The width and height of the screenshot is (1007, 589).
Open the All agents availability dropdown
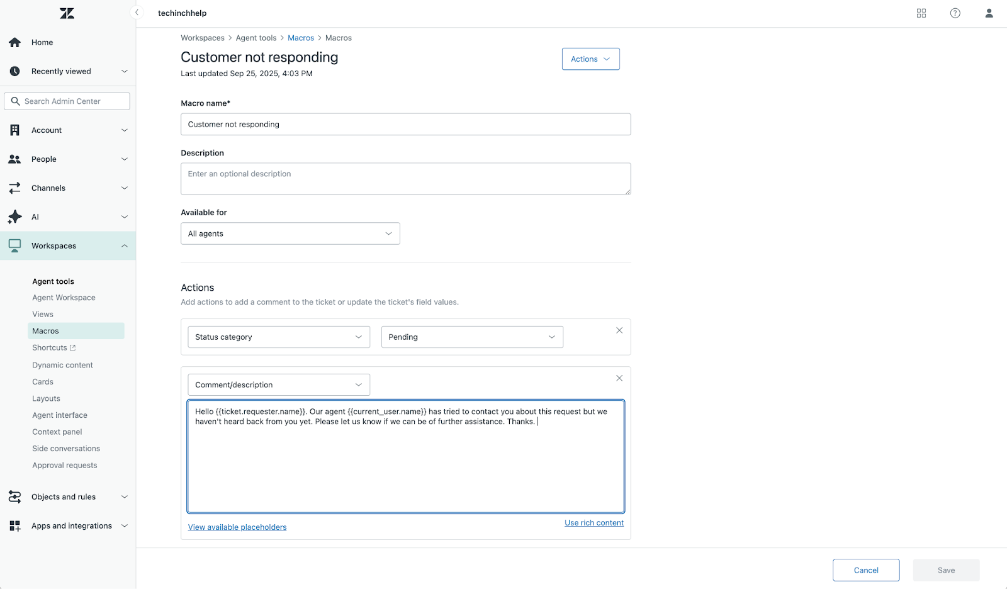[290, 233]
